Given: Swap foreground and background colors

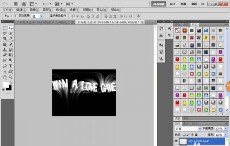Looking at the screenshot, I should coord(11,82).
